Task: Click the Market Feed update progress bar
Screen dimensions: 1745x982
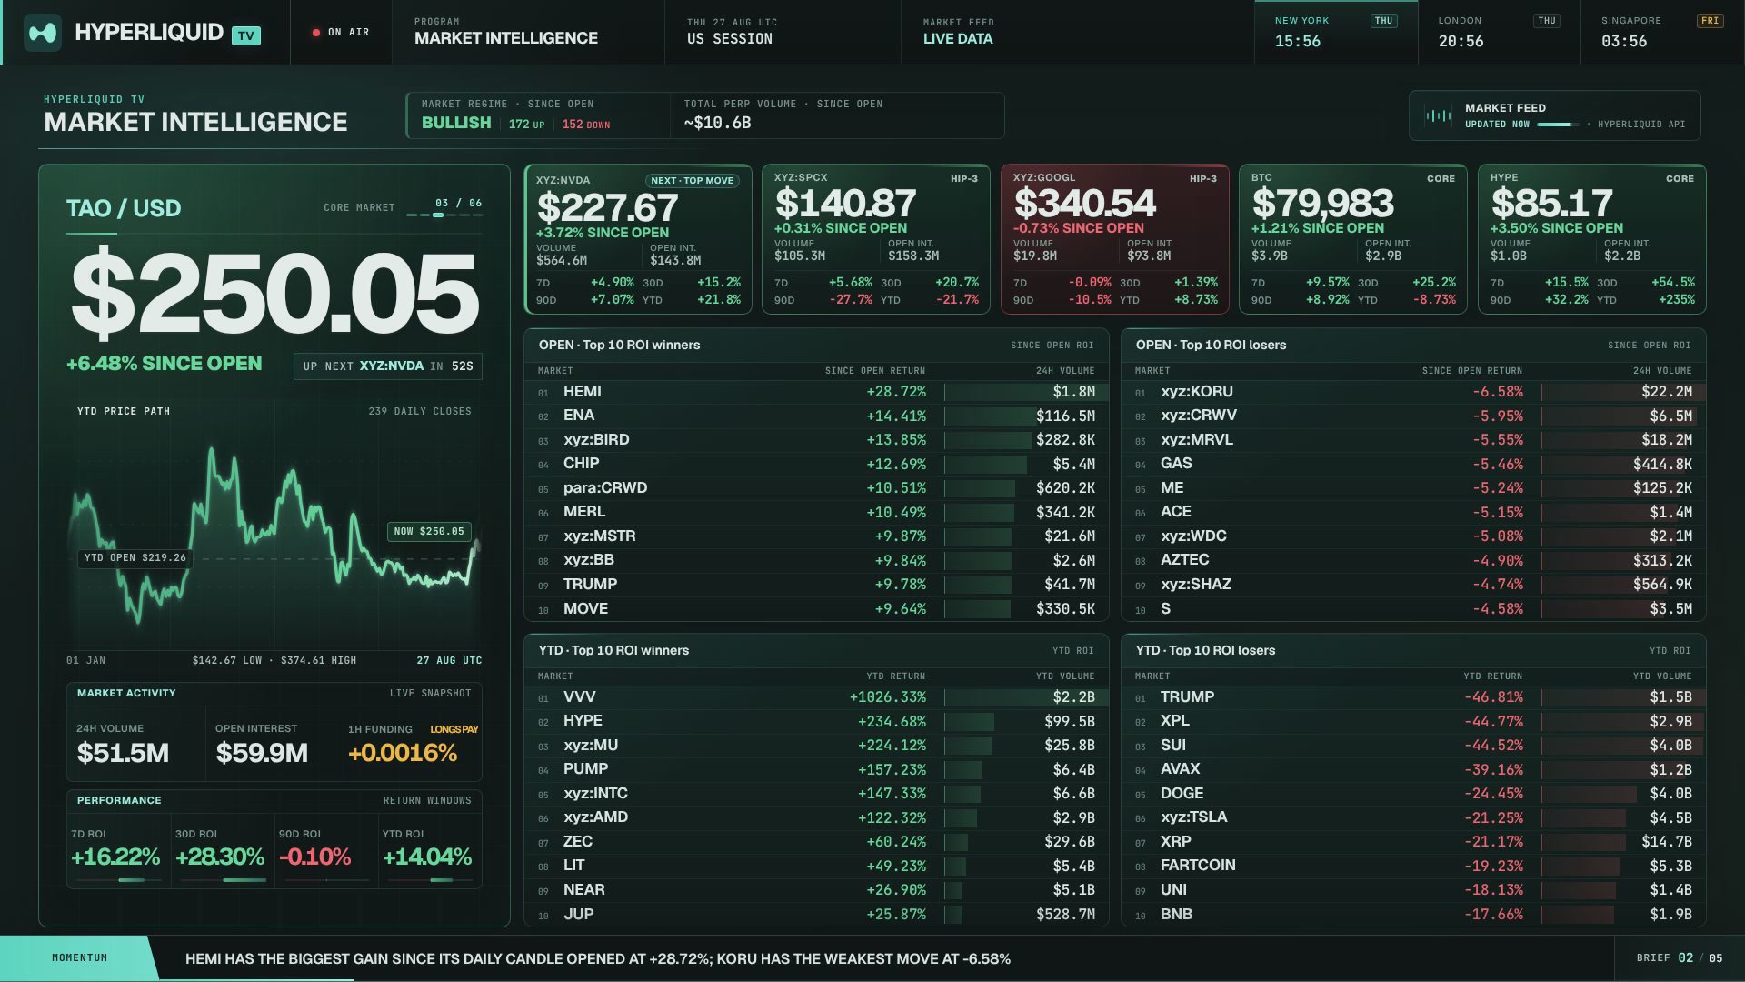Action: pos(1558,125)
